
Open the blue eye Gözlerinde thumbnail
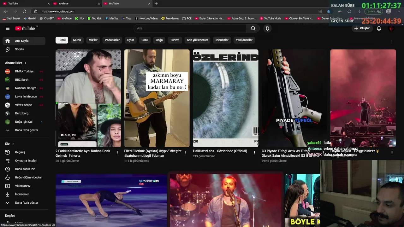tap(226, 98)
